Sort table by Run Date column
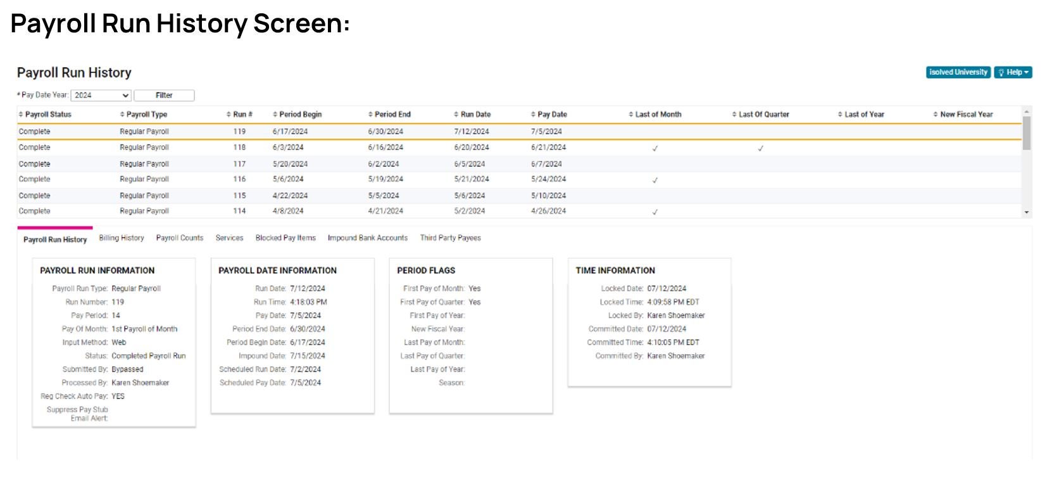 click(x=472, y=115)
